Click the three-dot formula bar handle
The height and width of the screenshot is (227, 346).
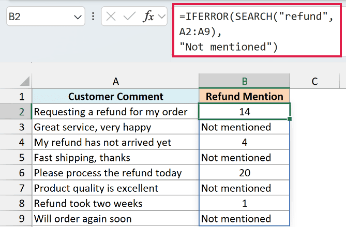click(x=93, y=17)
